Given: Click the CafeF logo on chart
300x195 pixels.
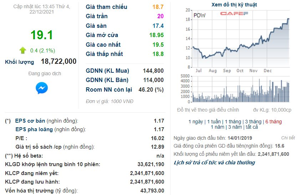Looking at the screenshot, I should click(x=234, y=14).
